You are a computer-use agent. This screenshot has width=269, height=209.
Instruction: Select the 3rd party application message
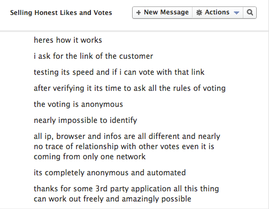click(126, 193)
